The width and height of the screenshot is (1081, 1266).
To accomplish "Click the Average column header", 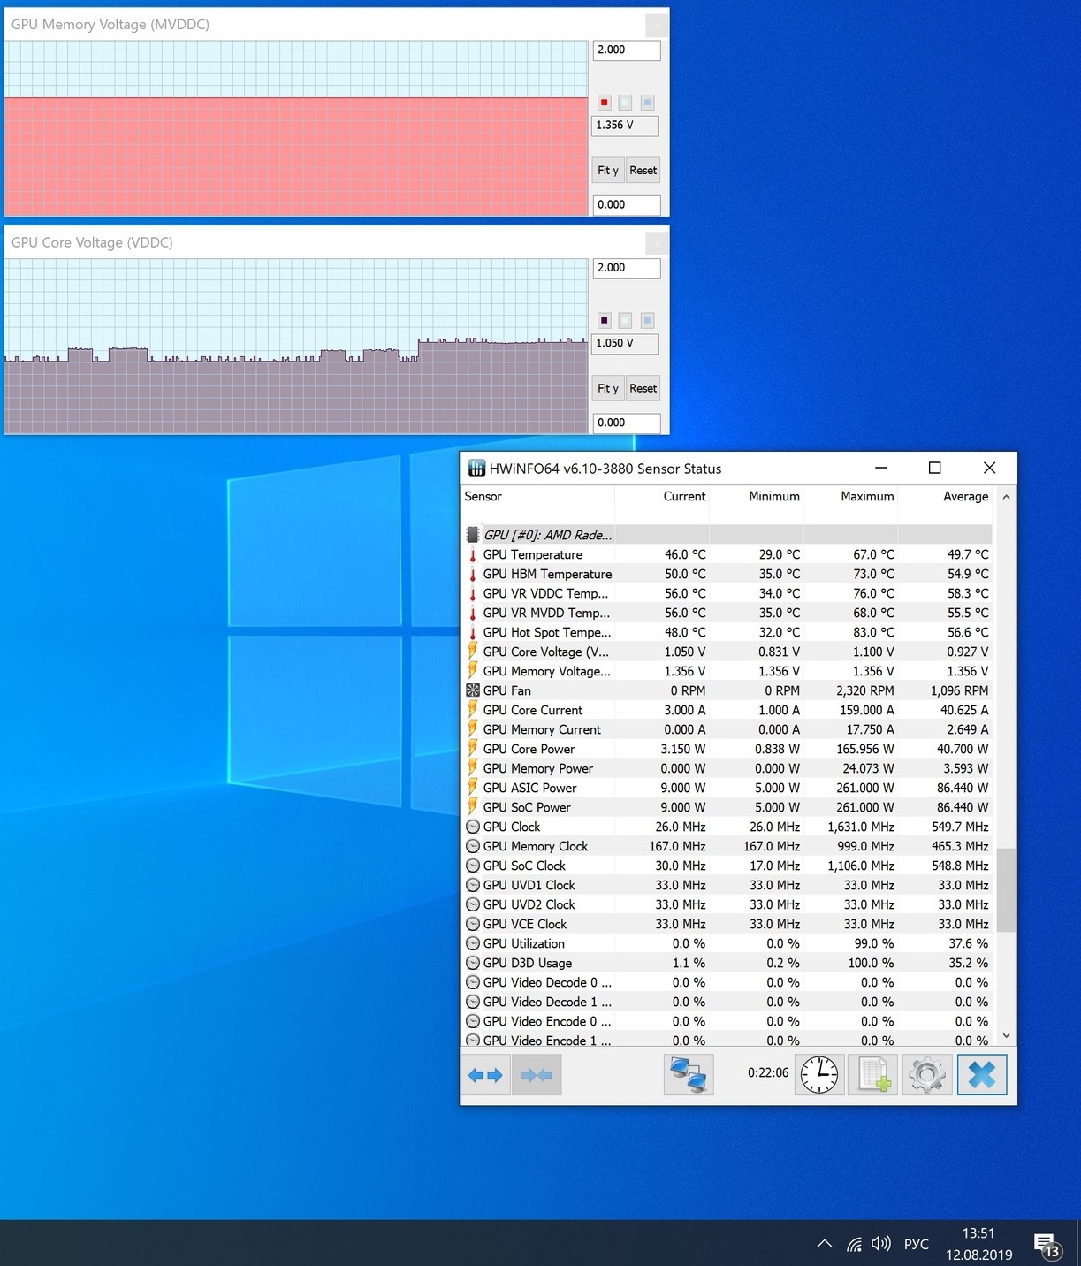I will click(945, 497).
